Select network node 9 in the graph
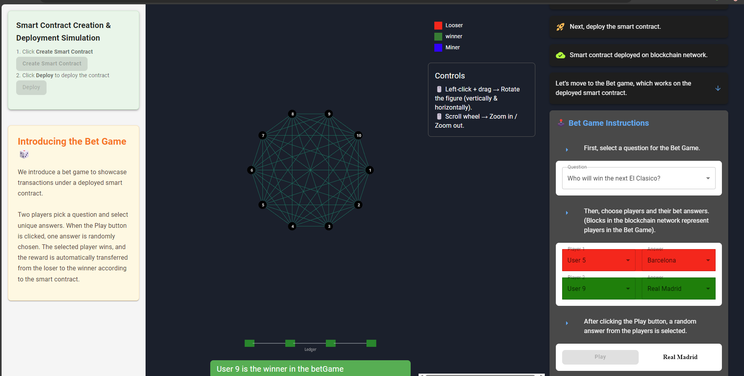This screenshot has height=376, width=744. [x=329, y=114]
